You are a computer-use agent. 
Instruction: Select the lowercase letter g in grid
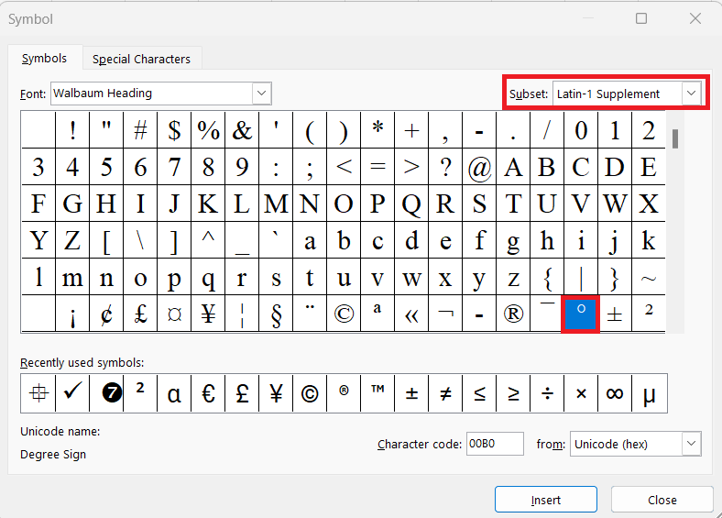click(513, 240)
